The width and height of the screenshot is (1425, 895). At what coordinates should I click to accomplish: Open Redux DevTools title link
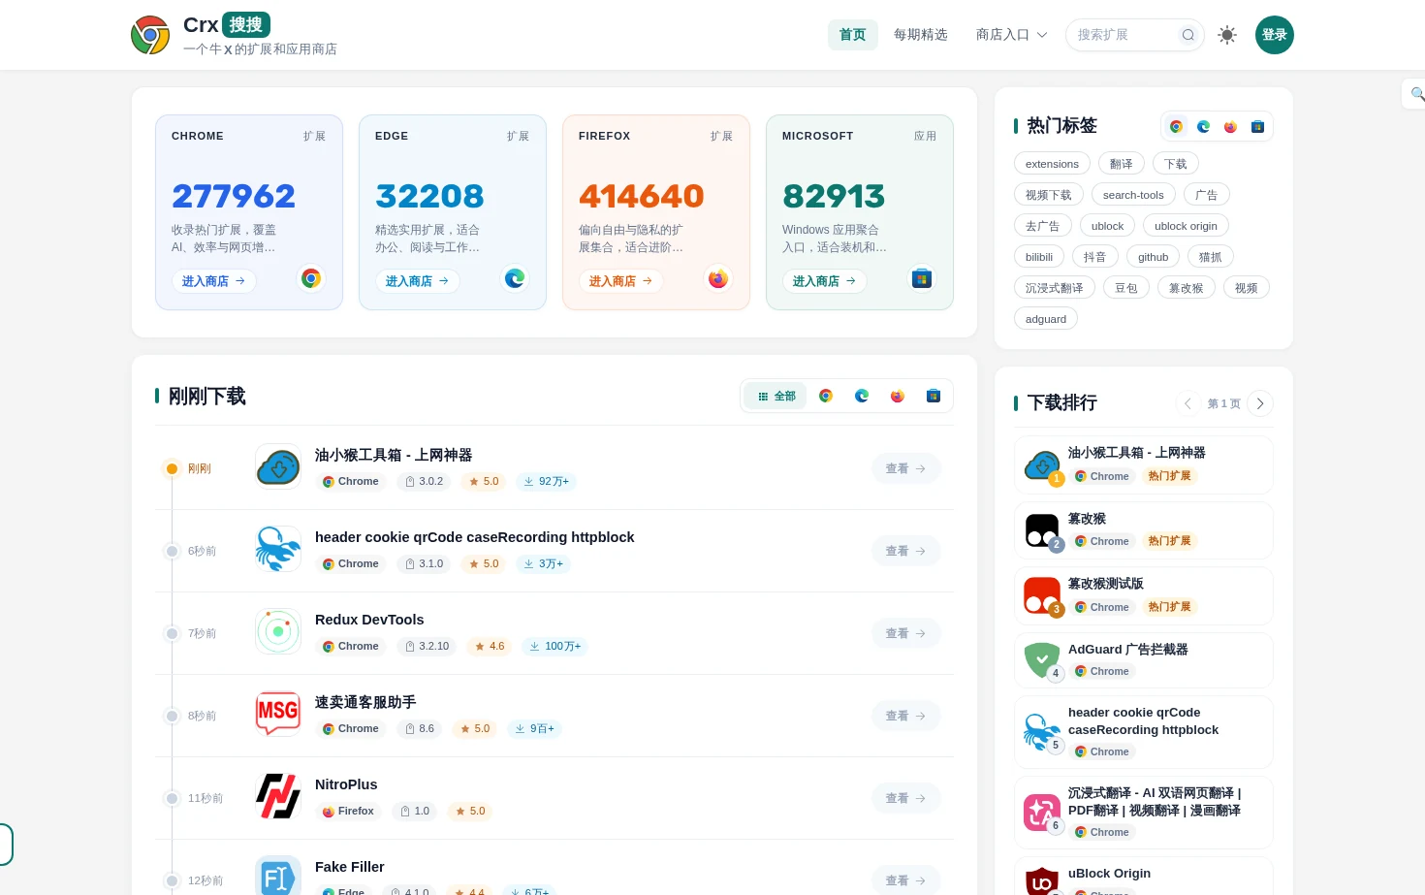[369, 620]
